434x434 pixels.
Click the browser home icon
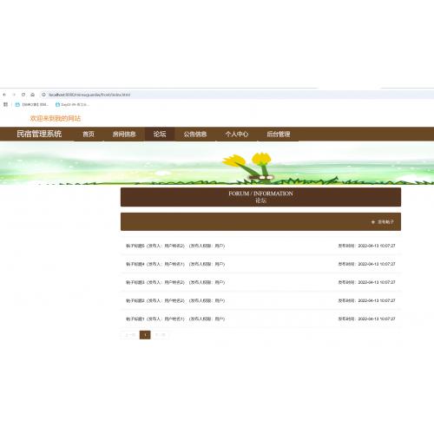pyautogui.click(x=33, y=95)
